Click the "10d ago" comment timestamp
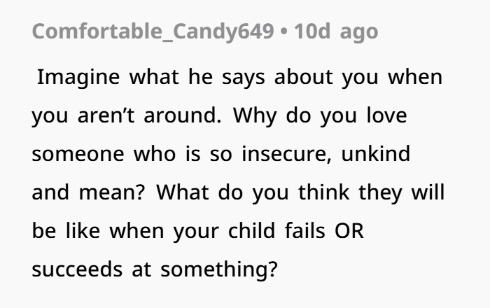The height and width of the screenshot is (308, 490). (337, 32)
